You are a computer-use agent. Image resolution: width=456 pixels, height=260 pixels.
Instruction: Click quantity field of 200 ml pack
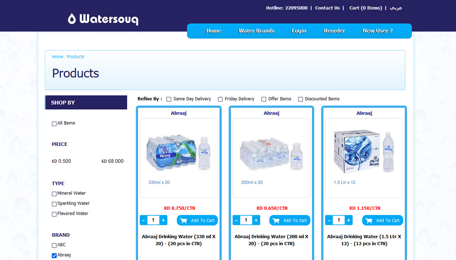(246, 220)
